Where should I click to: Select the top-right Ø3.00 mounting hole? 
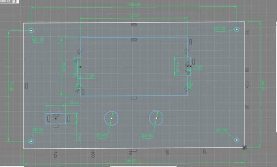pos(237,29)
